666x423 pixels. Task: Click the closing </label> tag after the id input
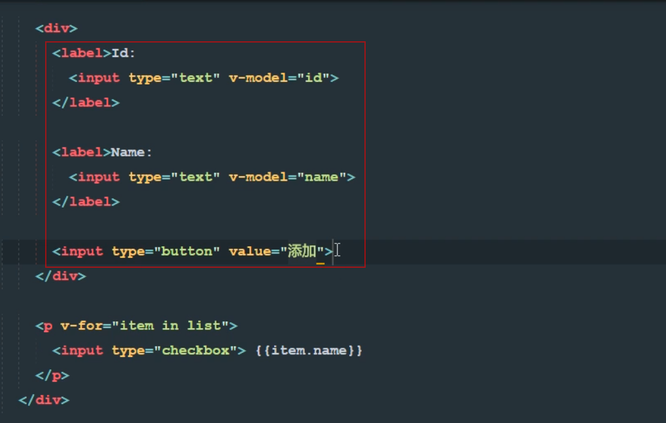pos(86,102)
